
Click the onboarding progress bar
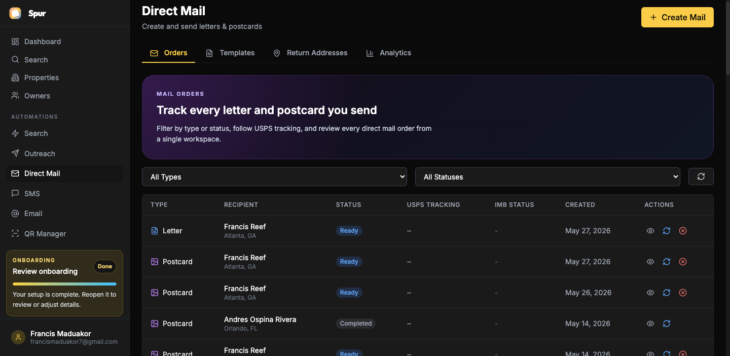point(64,284)
